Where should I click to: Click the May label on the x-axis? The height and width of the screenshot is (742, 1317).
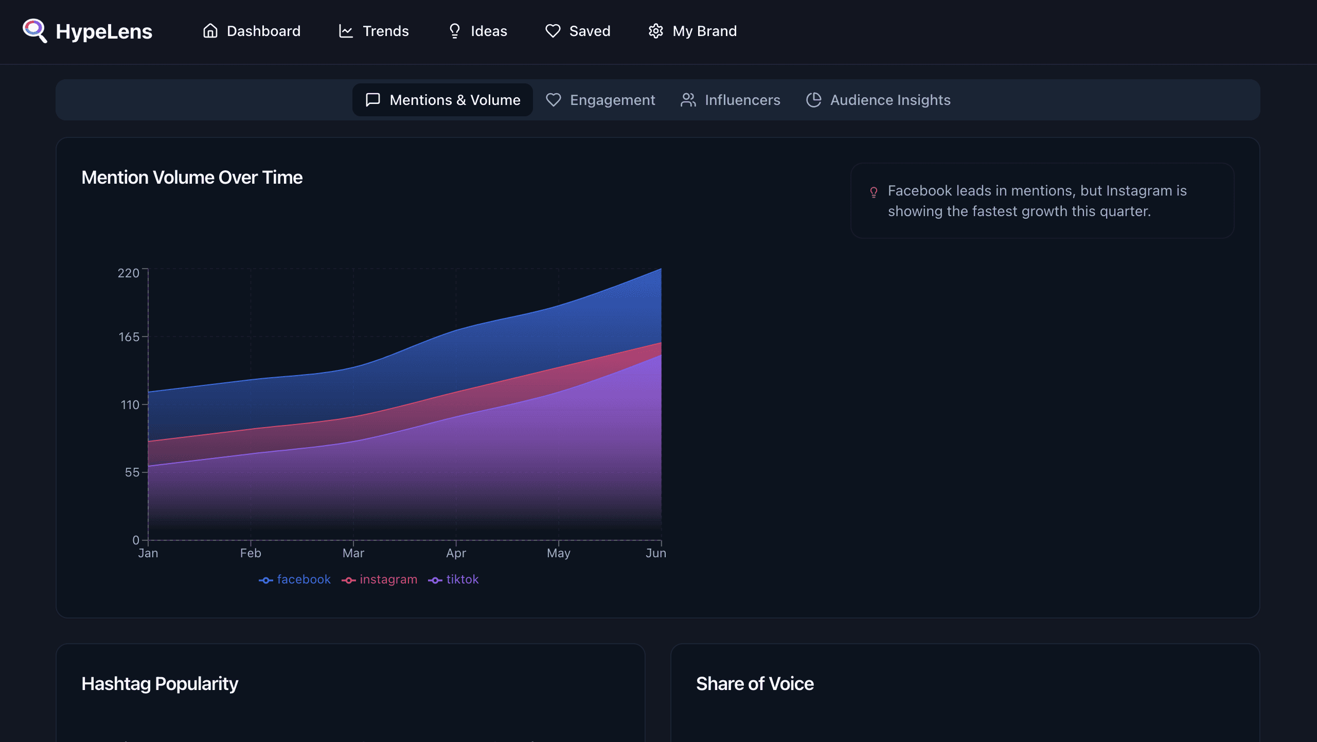(559, 553)
